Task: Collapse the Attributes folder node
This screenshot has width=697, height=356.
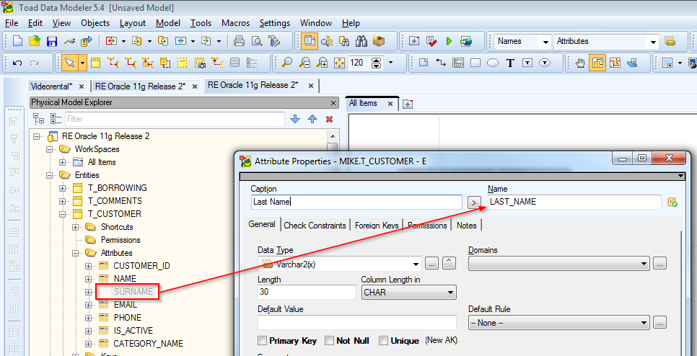Action: [76, 253]
